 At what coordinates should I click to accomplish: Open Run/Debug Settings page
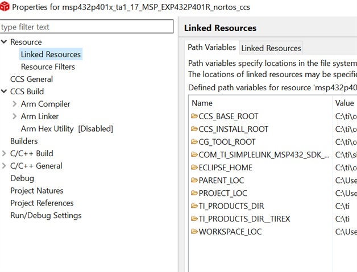click(x=45, y=215)
